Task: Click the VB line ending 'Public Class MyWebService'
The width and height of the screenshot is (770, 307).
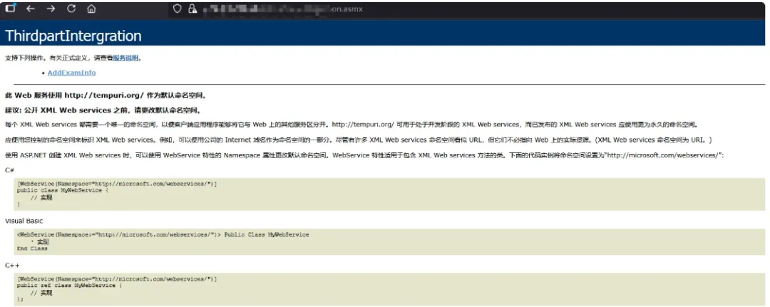Action: [x=163, y=235]
